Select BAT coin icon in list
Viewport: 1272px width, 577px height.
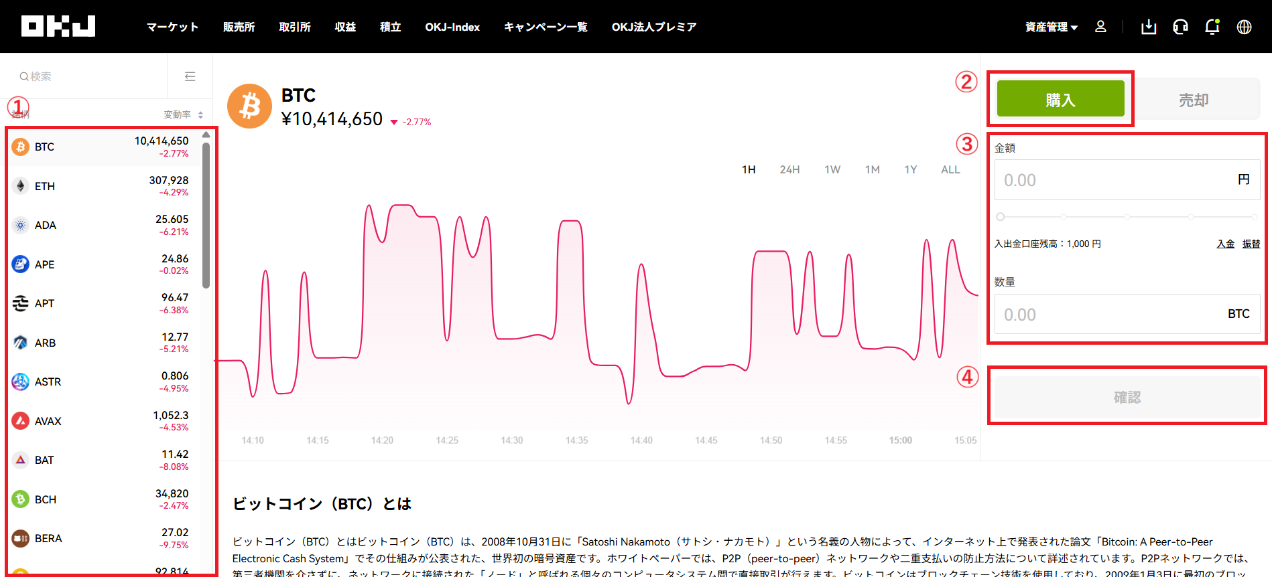pyautogui.click(x=20, y=460)
